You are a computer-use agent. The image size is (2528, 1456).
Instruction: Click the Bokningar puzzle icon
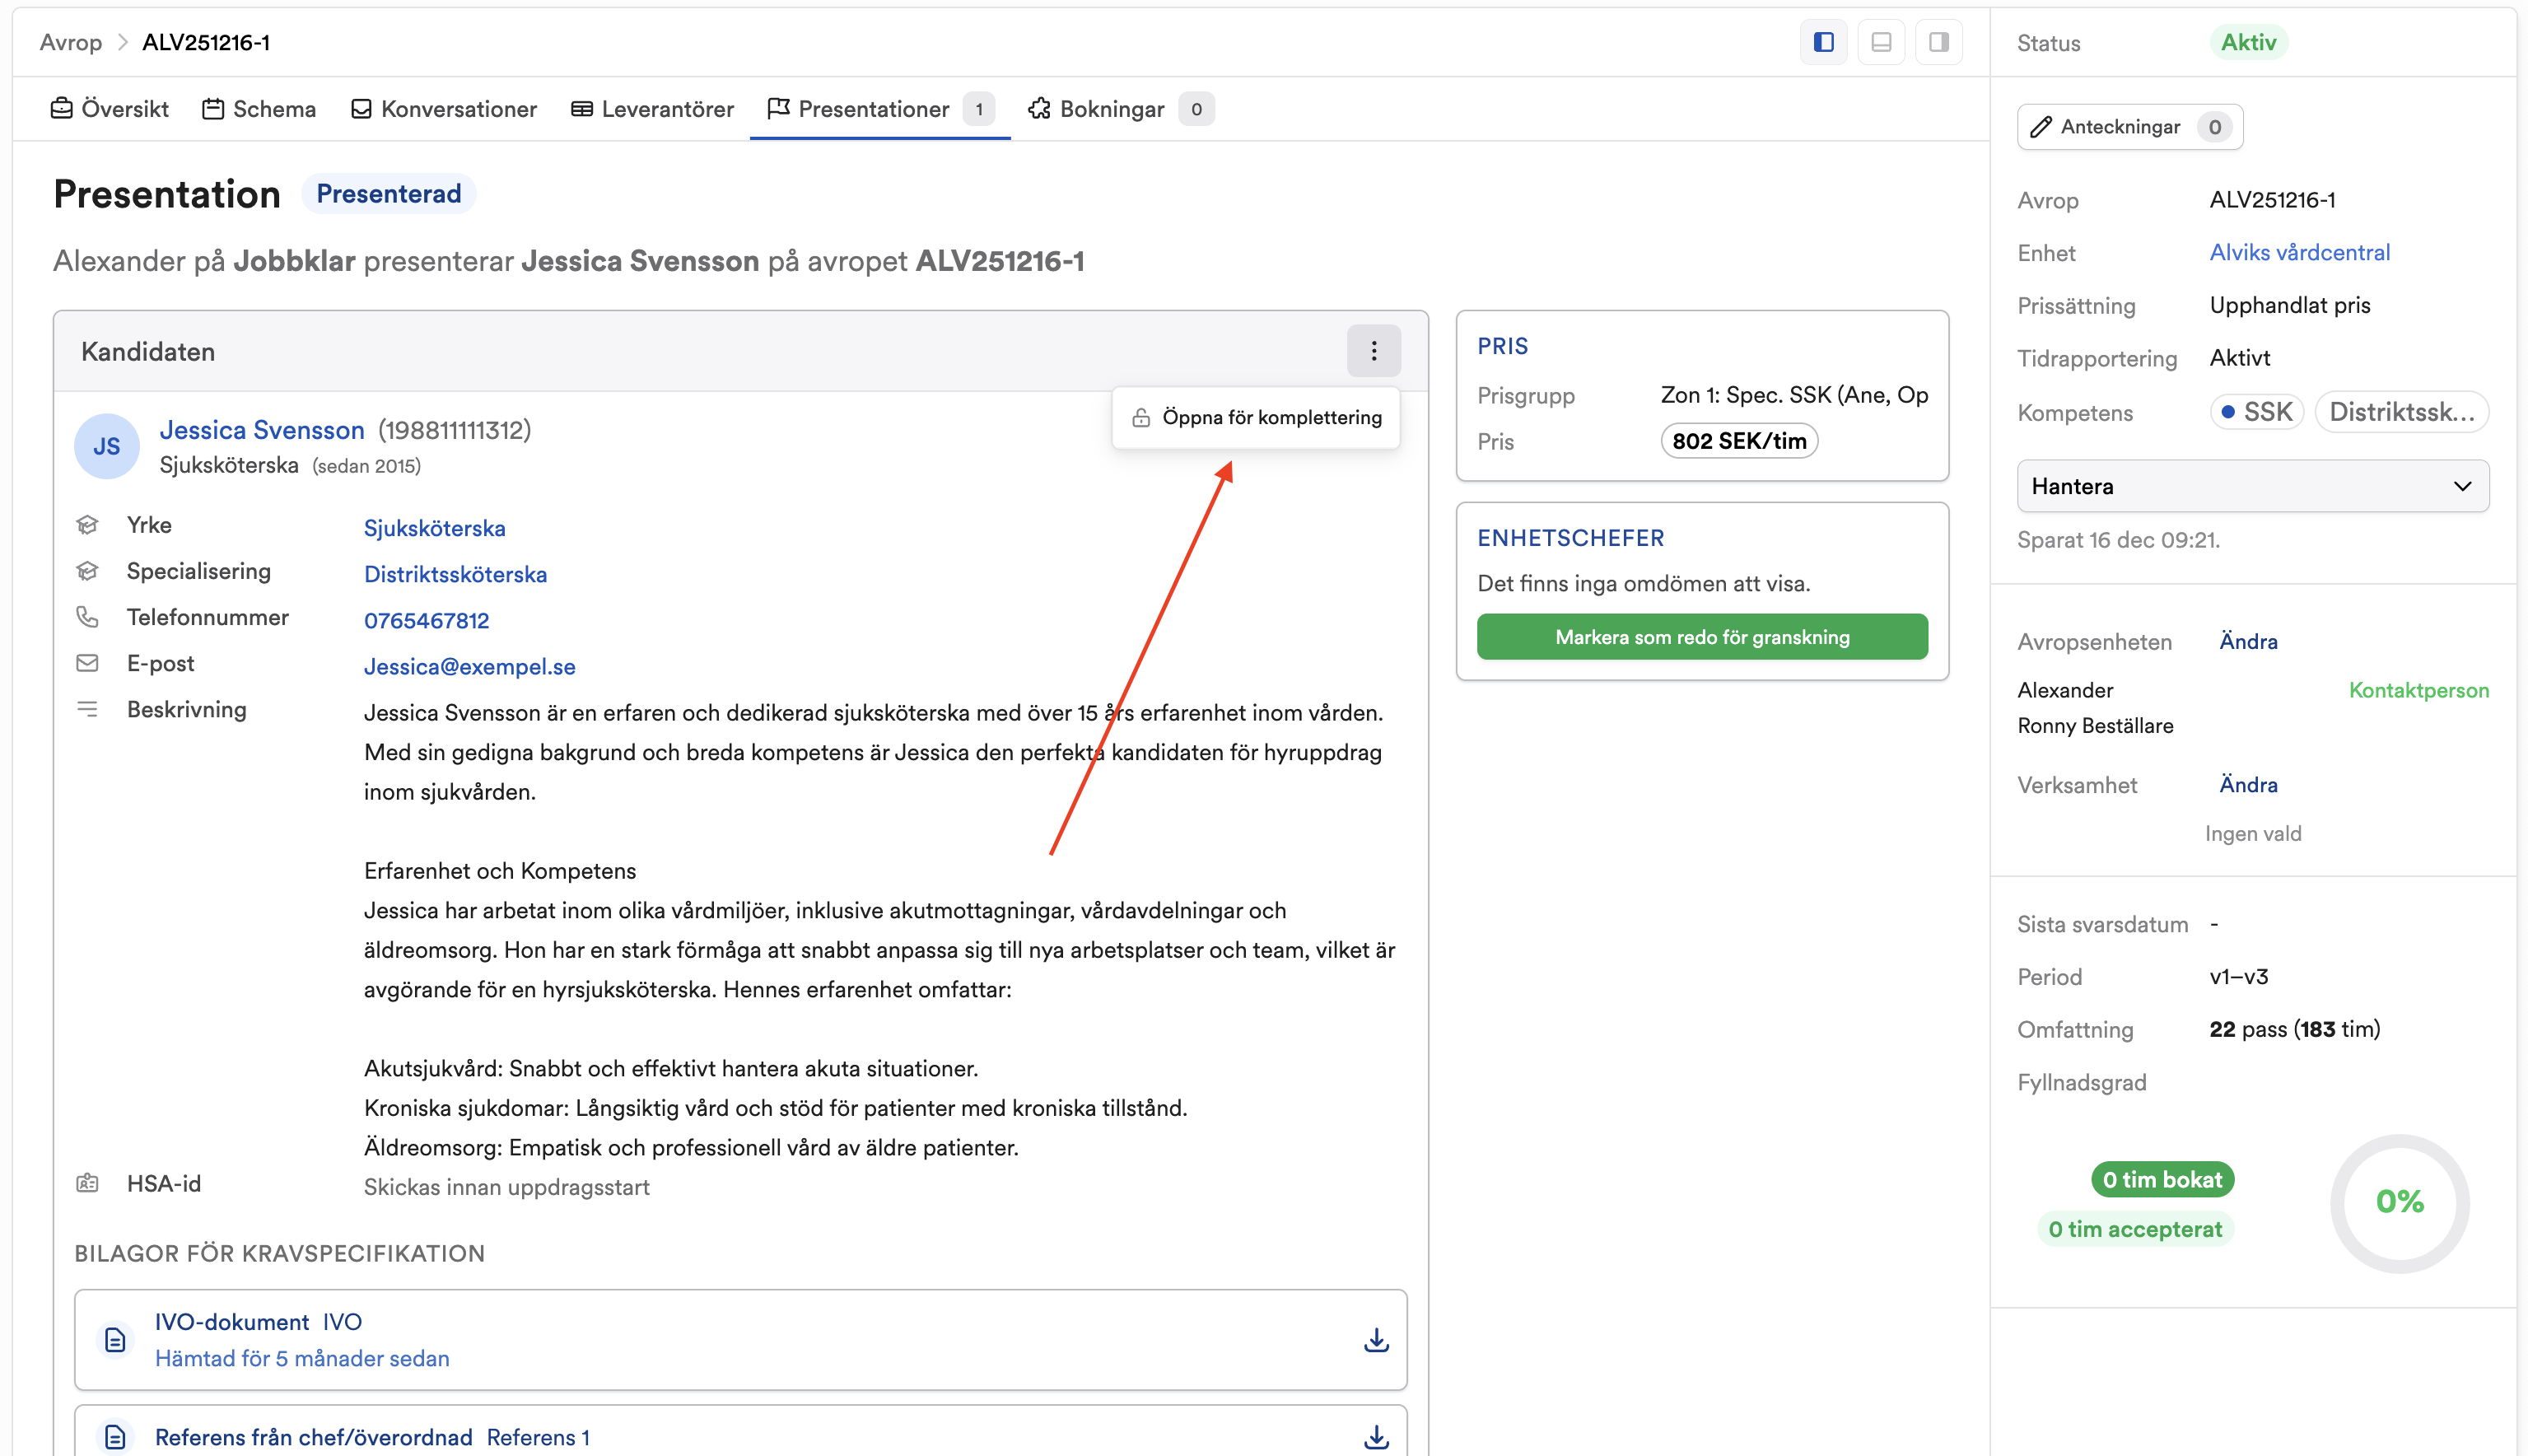coord(1039,108)
